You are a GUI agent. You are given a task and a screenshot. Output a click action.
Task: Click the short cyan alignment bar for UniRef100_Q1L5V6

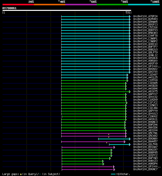[119, 144]
